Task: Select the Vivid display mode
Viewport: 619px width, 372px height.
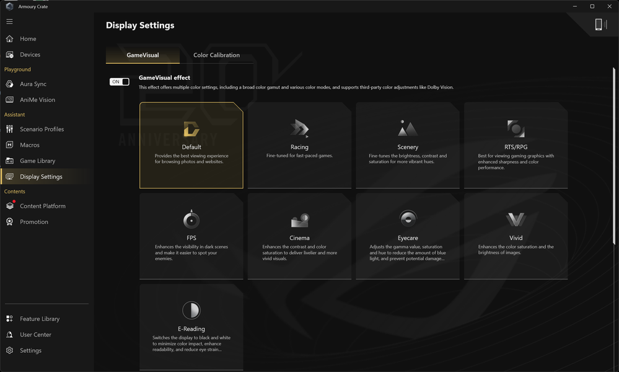Action: point(516,236)
